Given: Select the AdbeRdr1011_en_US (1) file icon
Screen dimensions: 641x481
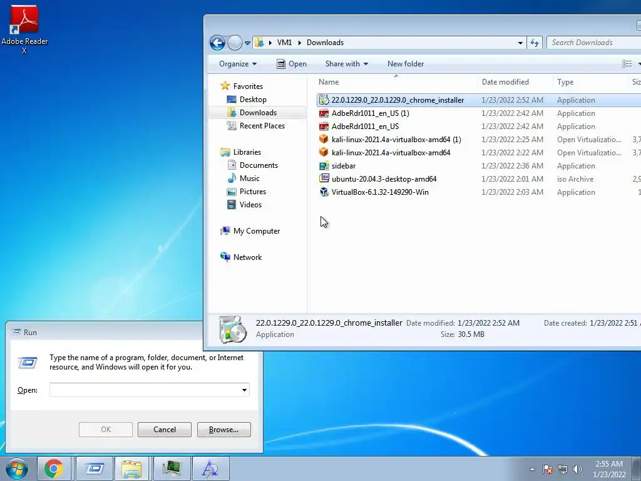Looking at the screenshot, I should 324,113.
